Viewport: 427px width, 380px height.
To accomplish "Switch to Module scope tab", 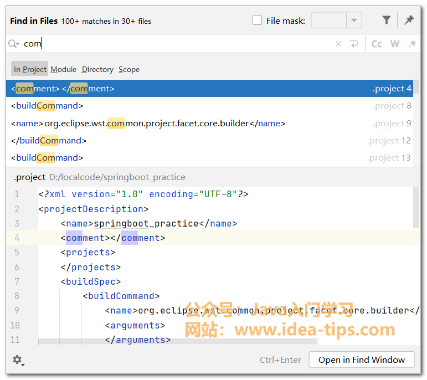I will tap(63, 69).
